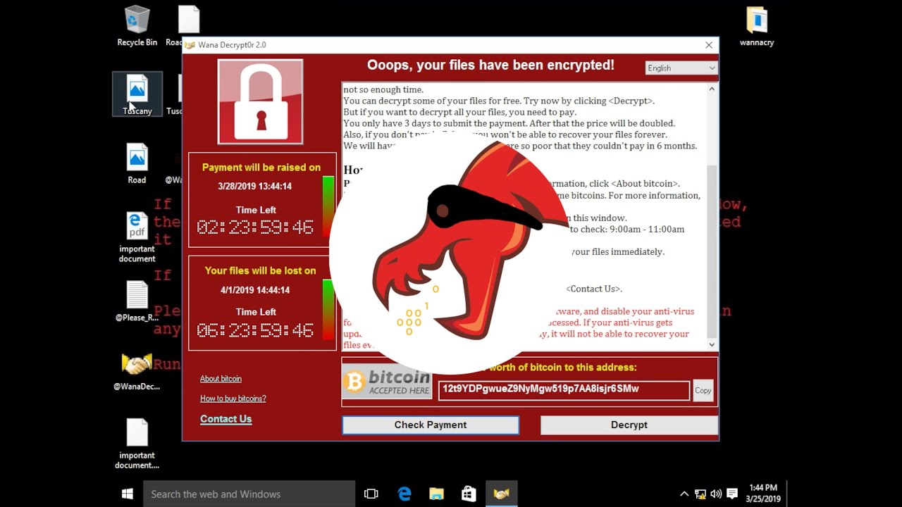Click the files lost progress bar
Viewport: 902px width, 507px height.
[x=328, y=310]
